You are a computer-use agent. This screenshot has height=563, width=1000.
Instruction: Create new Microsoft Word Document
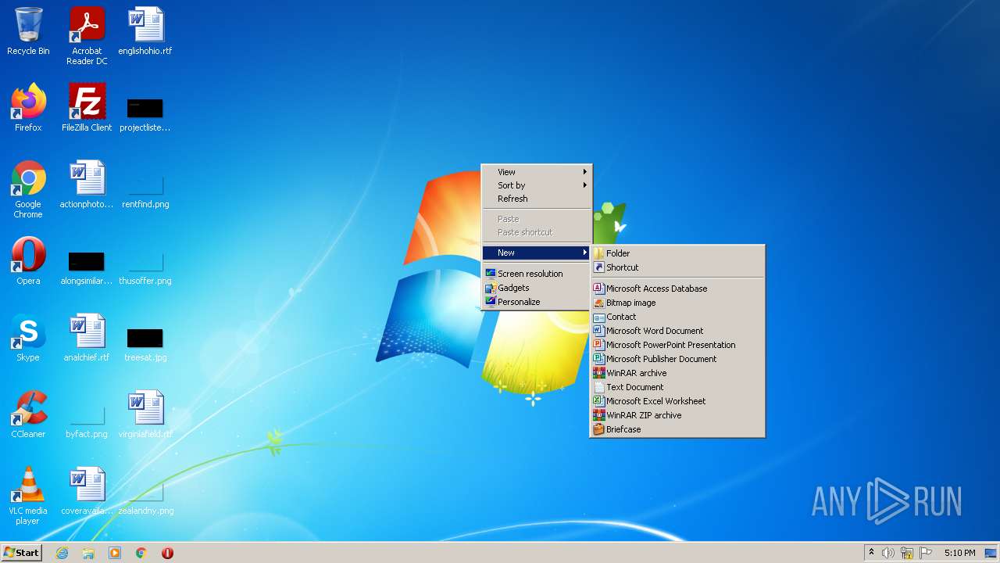pos(677,331)
